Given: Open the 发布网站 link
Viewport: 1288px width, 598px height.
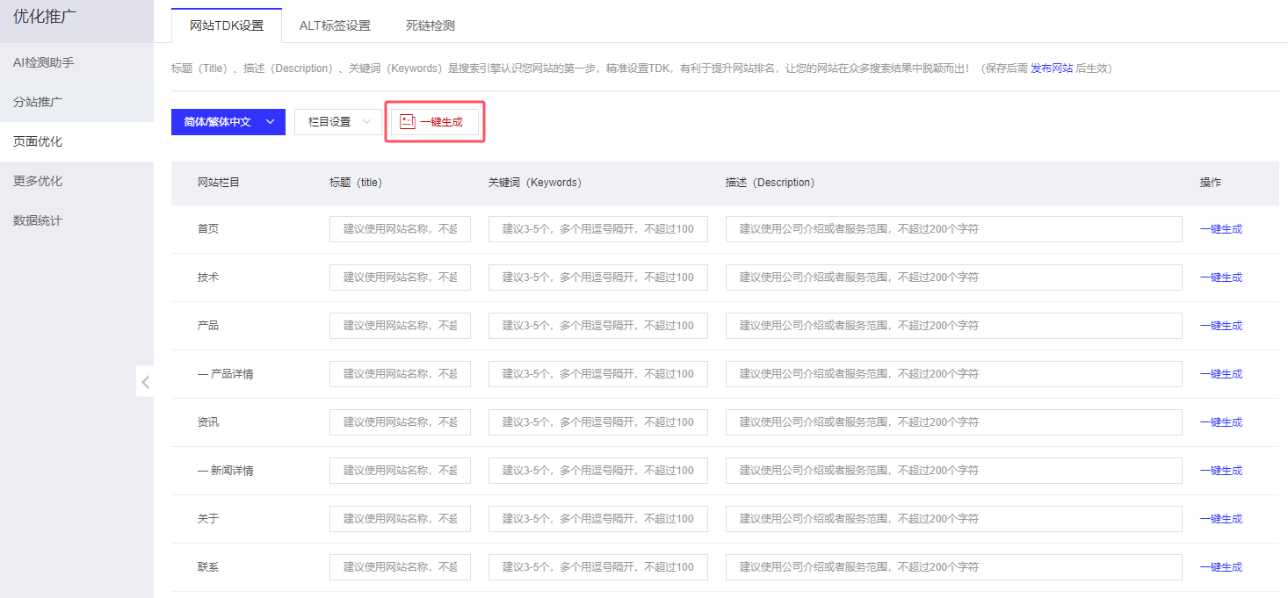Looking at the screenshot, I should (1053, 67).
